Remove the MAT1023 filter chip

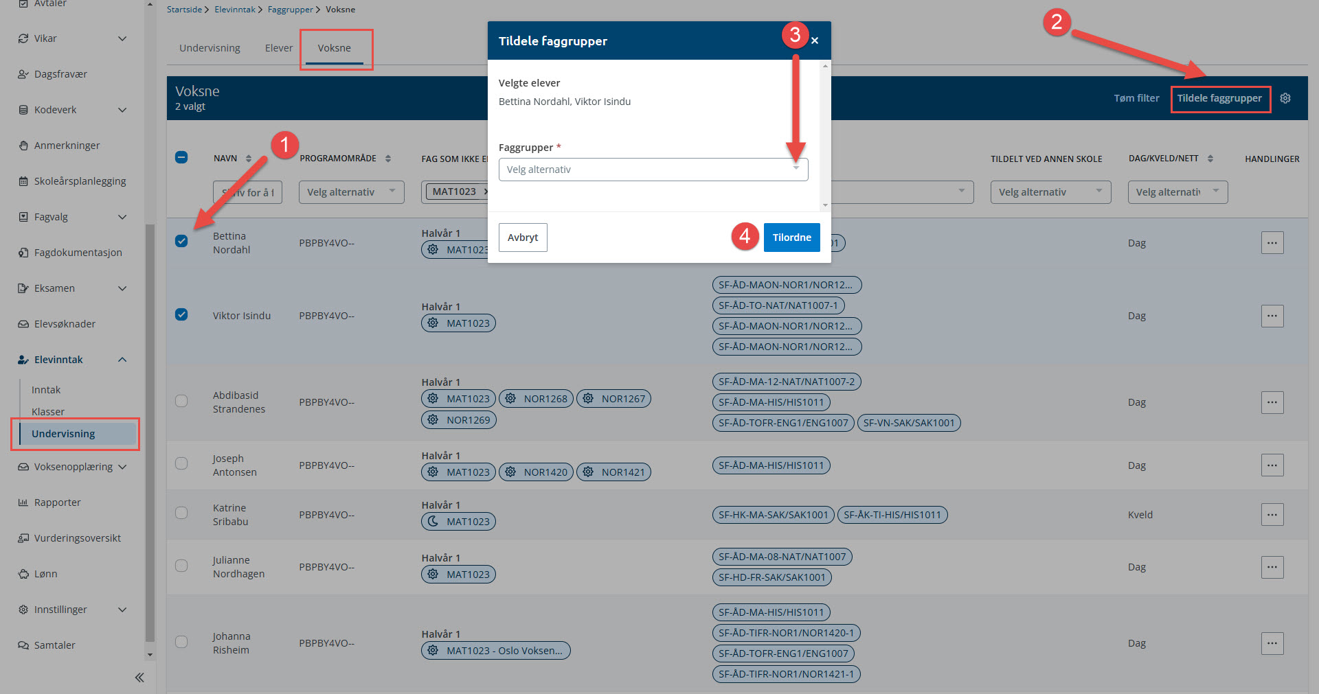coord(485,192)
